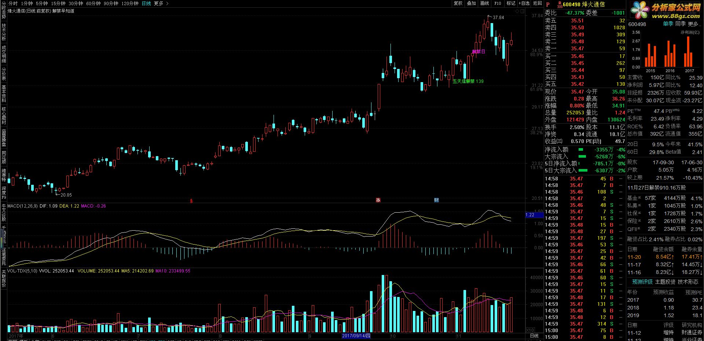Click the red S marker on timeline
This screenshot has width=704, height=341.
[191, 201]
